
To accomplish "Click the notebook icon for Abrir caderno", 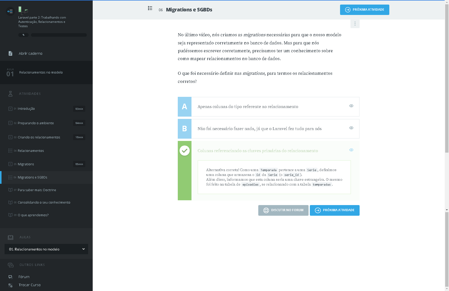I will coord(10,53).
